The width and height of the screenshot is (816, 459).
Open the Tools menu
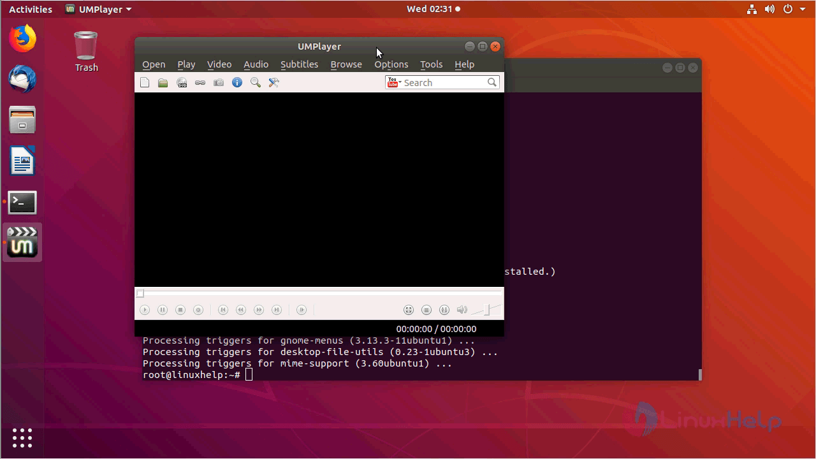431,64
